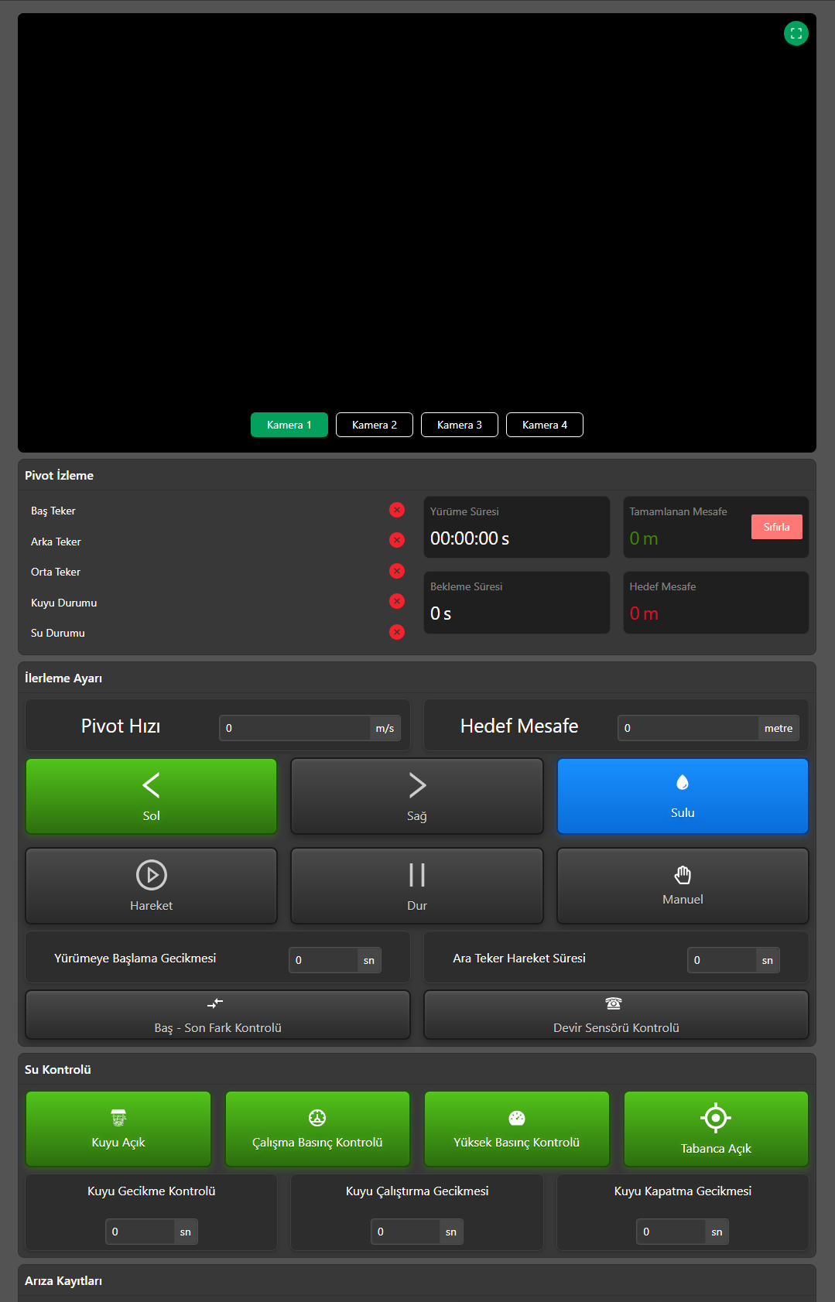Click the Pivot Hızı speed input field
This screenshot has height=1302, width=835.
(295, 728)
